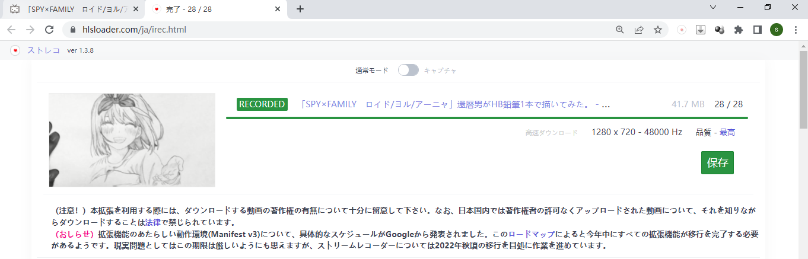Go back to the previous page
Image resolution: width=808 pixels, height=259 pixels.
click(x=11, y=30)
